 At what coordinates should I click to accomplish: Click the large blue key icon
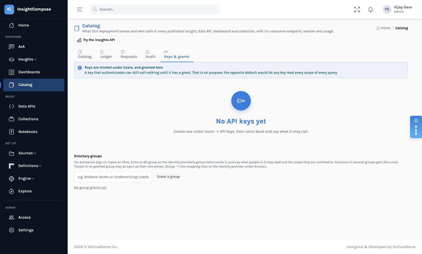(x=241, y=101)
